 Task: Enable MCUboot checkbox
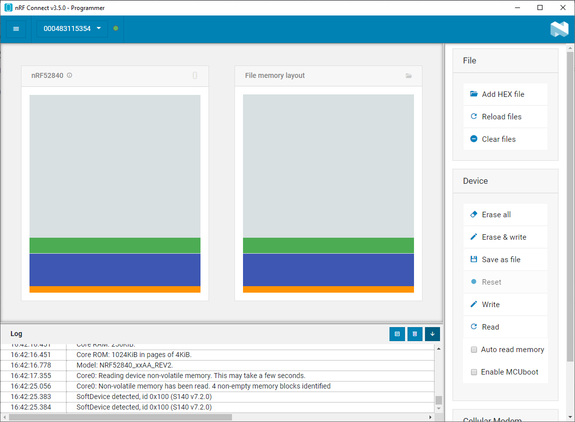[474, 372]
